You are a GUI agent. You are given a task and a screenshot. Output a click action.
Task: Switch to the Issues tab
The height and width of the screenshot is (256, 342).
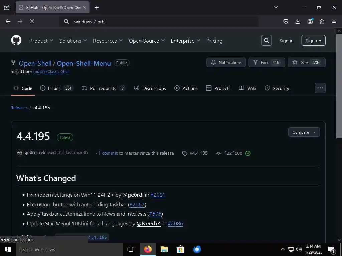pyautogui.click(x=57, y=88)
